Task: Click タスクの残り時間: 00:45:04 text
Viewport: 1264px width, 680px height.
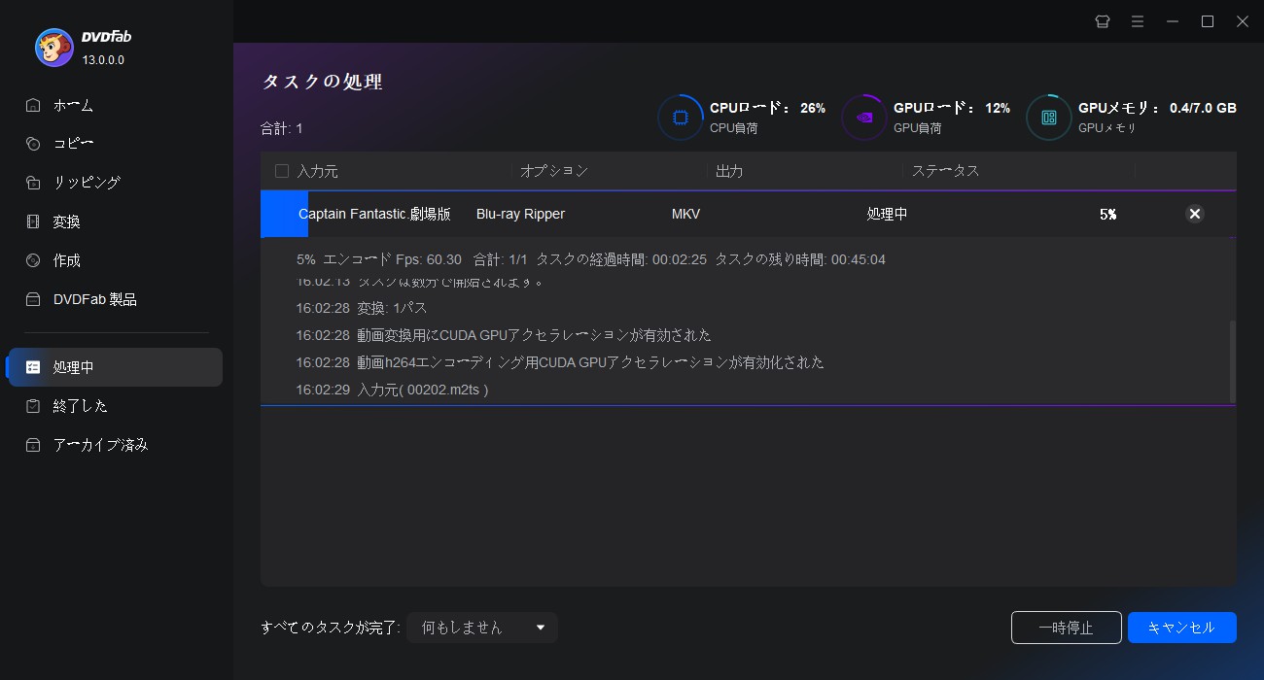Action: [x=800, y=259]
